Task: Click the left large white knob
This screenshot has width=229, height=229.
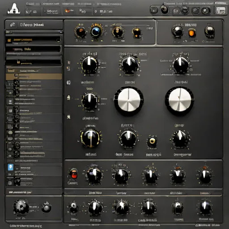Action: click(x=129, y=100)
